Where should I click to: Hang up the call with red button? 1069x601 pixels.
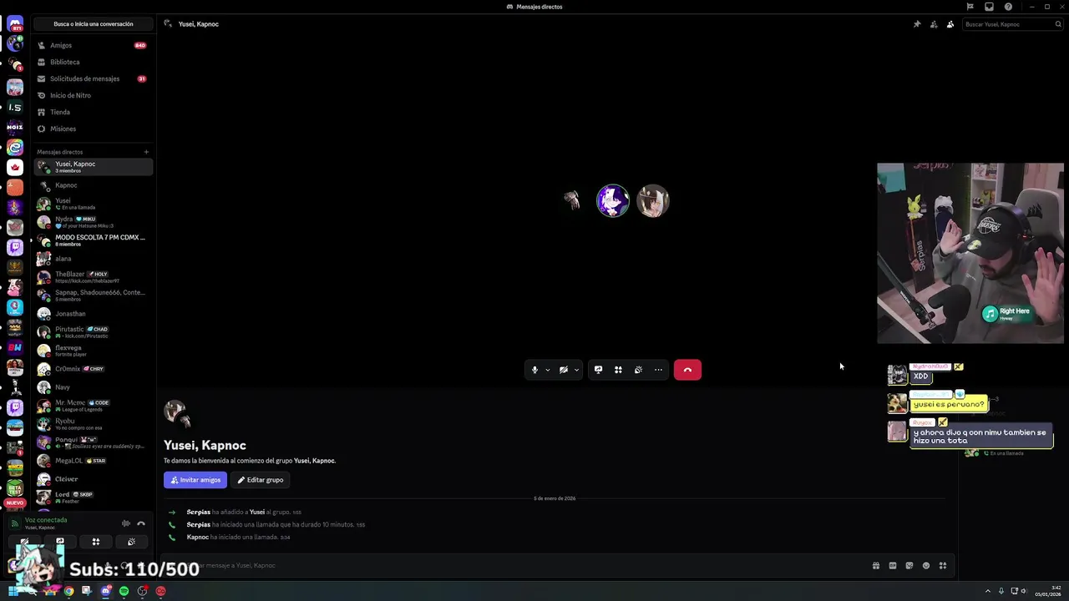[x=687, y=370]
